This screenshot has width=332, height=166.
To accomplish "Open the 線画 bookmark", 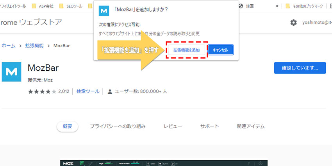I will pos(246,6).
